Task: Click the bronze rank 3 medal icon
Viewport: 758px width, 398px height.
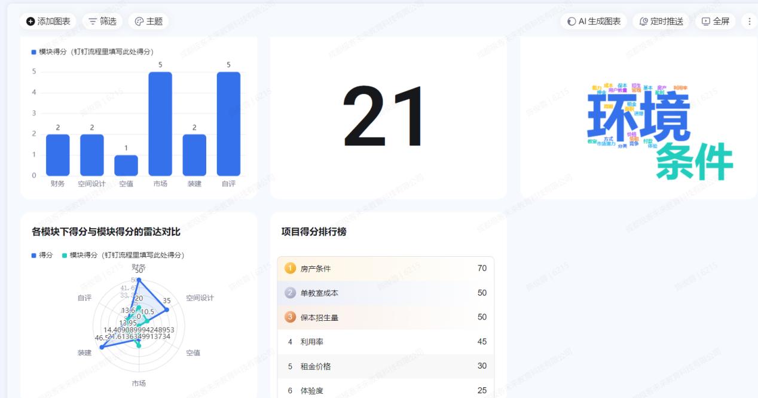Action: pyautogui.click(x=291, y=317)
